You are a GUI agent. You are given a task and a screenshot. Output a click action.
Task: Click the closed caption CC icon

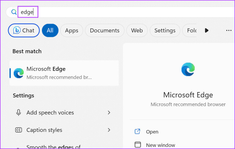tap(19, 130)
